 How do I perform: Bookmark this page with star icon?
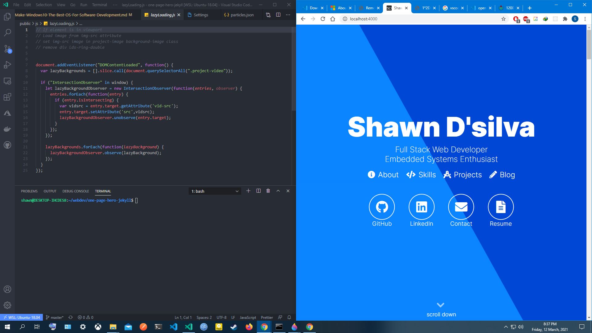504,19
